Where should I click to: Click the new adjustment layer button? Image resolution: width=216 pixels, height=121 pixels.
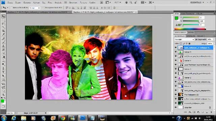tap(198, 112)
